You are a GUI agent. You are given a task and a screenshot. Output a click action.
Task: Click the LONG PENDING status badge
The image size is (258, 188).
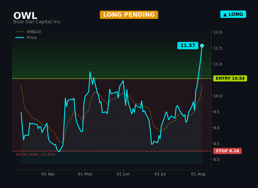129,15
